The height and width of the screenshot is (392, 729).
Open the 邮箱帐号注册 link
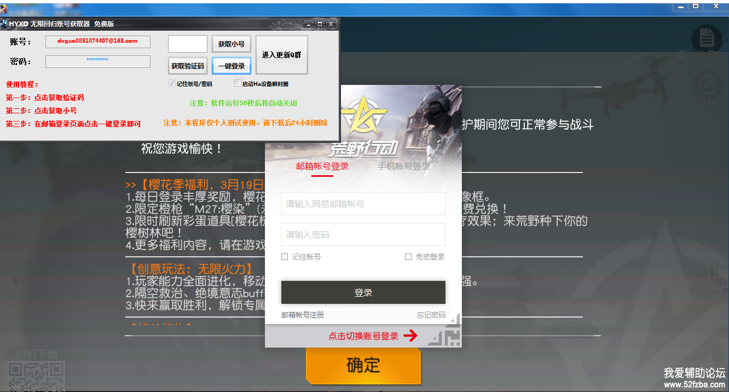click(x=303, y=315)
